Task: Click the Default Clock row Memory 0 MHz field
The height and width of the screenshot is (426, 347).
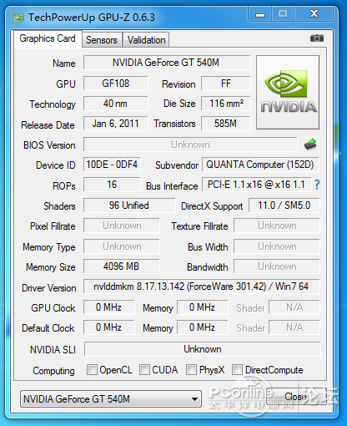Action: coord(202,327)
